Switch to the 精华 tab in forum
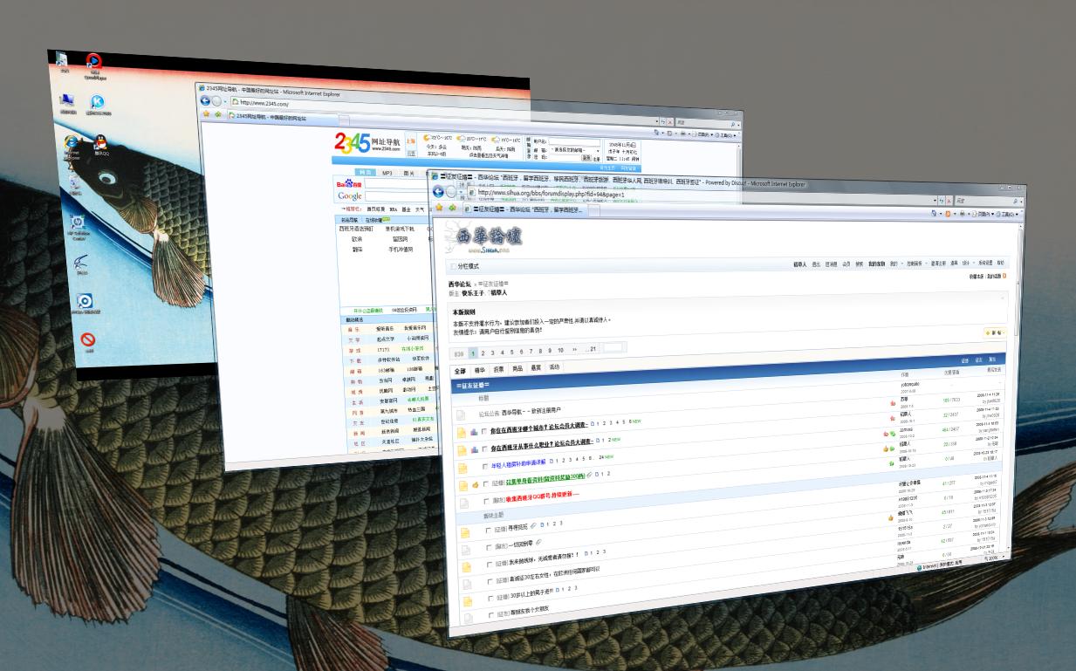The width and height of the screenshot is (1076, 671). (x=479, y=369)
